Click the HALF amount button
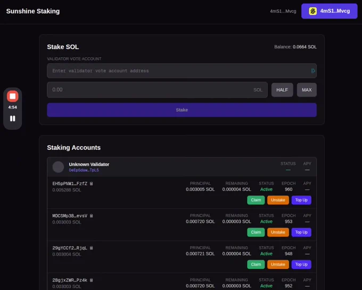This screenshot has width=362, height=290. 282,90
